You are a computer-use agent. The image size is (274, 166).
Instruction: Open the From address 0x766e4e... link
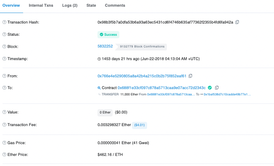[x=142, y=76]
